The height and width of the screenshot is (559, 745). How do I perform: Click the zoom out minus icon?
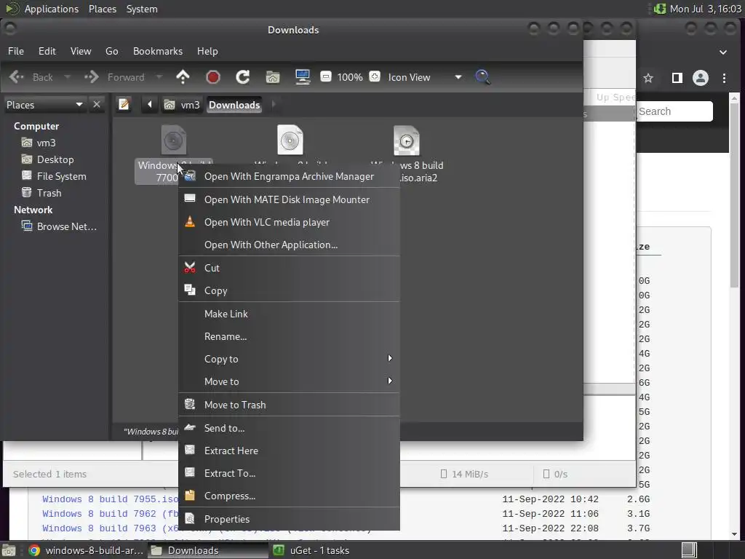tap(326, 76)
